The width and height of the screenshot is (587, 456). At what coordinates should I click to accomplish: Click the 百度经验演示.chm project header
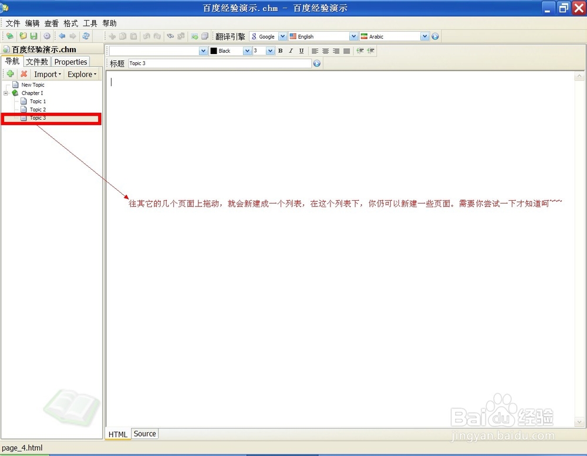point(44,49)
